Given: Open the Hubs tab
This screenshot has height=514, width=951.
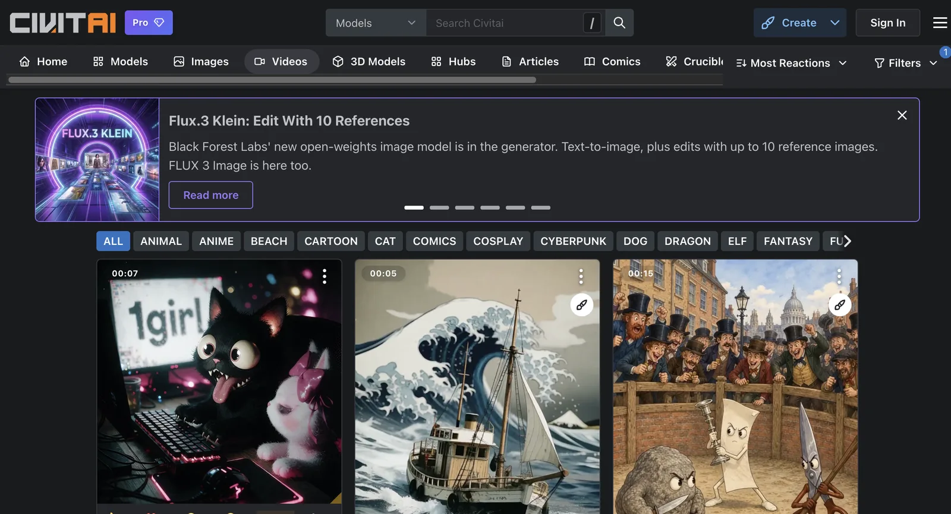Looking at the screenshot, I should 454,61.
